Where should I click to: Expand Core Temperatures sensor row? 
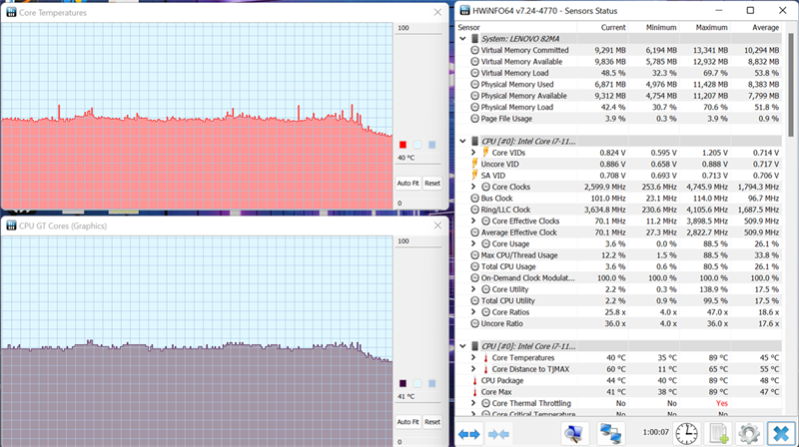click(x=473, y=358)
